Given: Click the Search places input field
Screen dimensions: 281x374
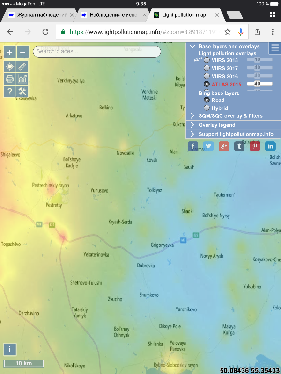Looking at the screenshot, I should (96, 51).
